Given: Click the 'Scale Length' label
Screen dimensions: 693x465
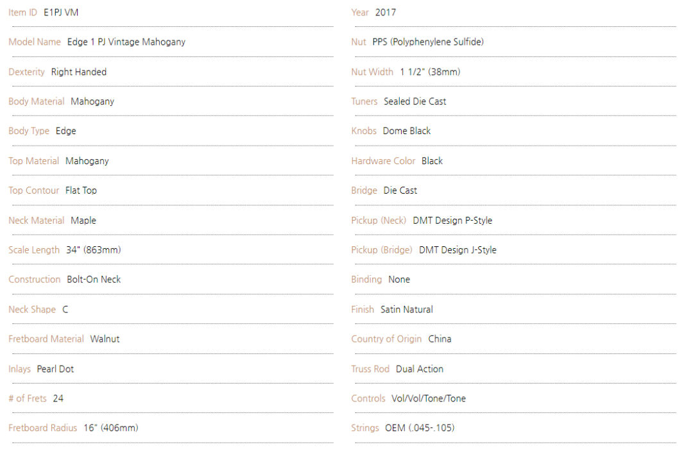Looking at the screenshot, I should click(34, 250).
